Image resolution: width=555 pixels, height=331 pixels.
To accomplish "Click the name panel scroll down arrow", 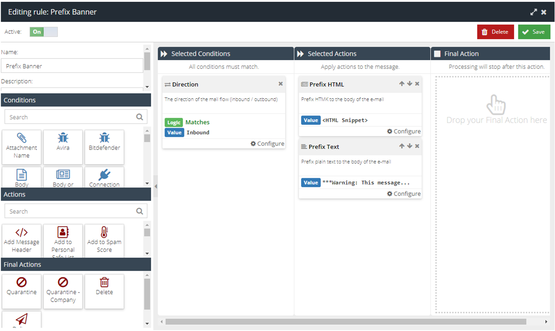I will click(147, 87).
